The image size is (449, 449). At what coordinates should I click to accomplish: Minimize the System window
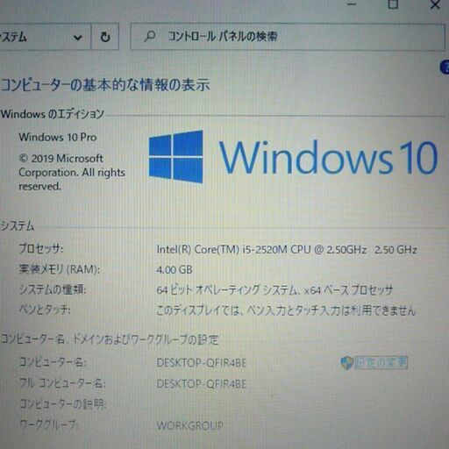(352, 4)
